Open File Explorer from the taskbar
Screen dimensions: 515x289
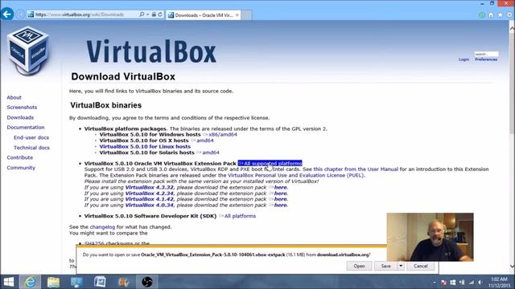[x=53, y=282]
